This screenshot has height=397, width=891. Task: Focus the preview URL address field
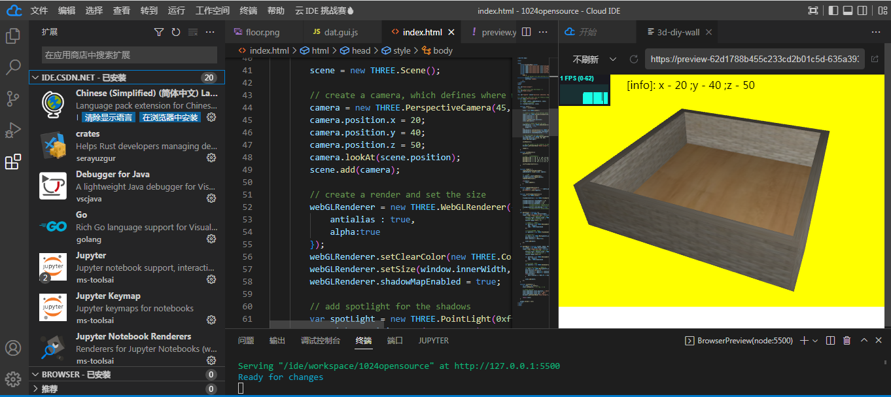click(x=754, y=59)
